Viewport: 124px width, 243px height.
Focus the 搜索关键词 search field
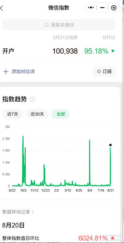(x=59, y=25)
